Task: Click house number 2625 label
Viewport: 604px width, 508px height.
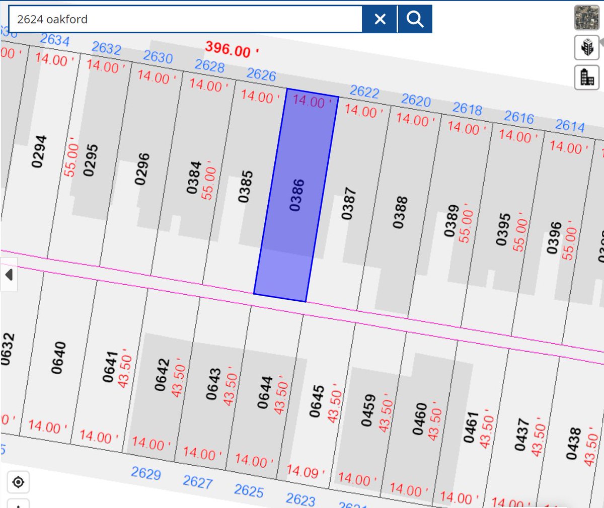Action: coord(249,490)
